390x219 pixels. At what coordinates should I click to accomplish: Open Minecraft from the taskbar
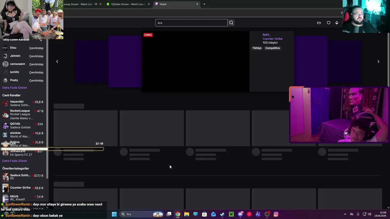(x=231, y=214)
